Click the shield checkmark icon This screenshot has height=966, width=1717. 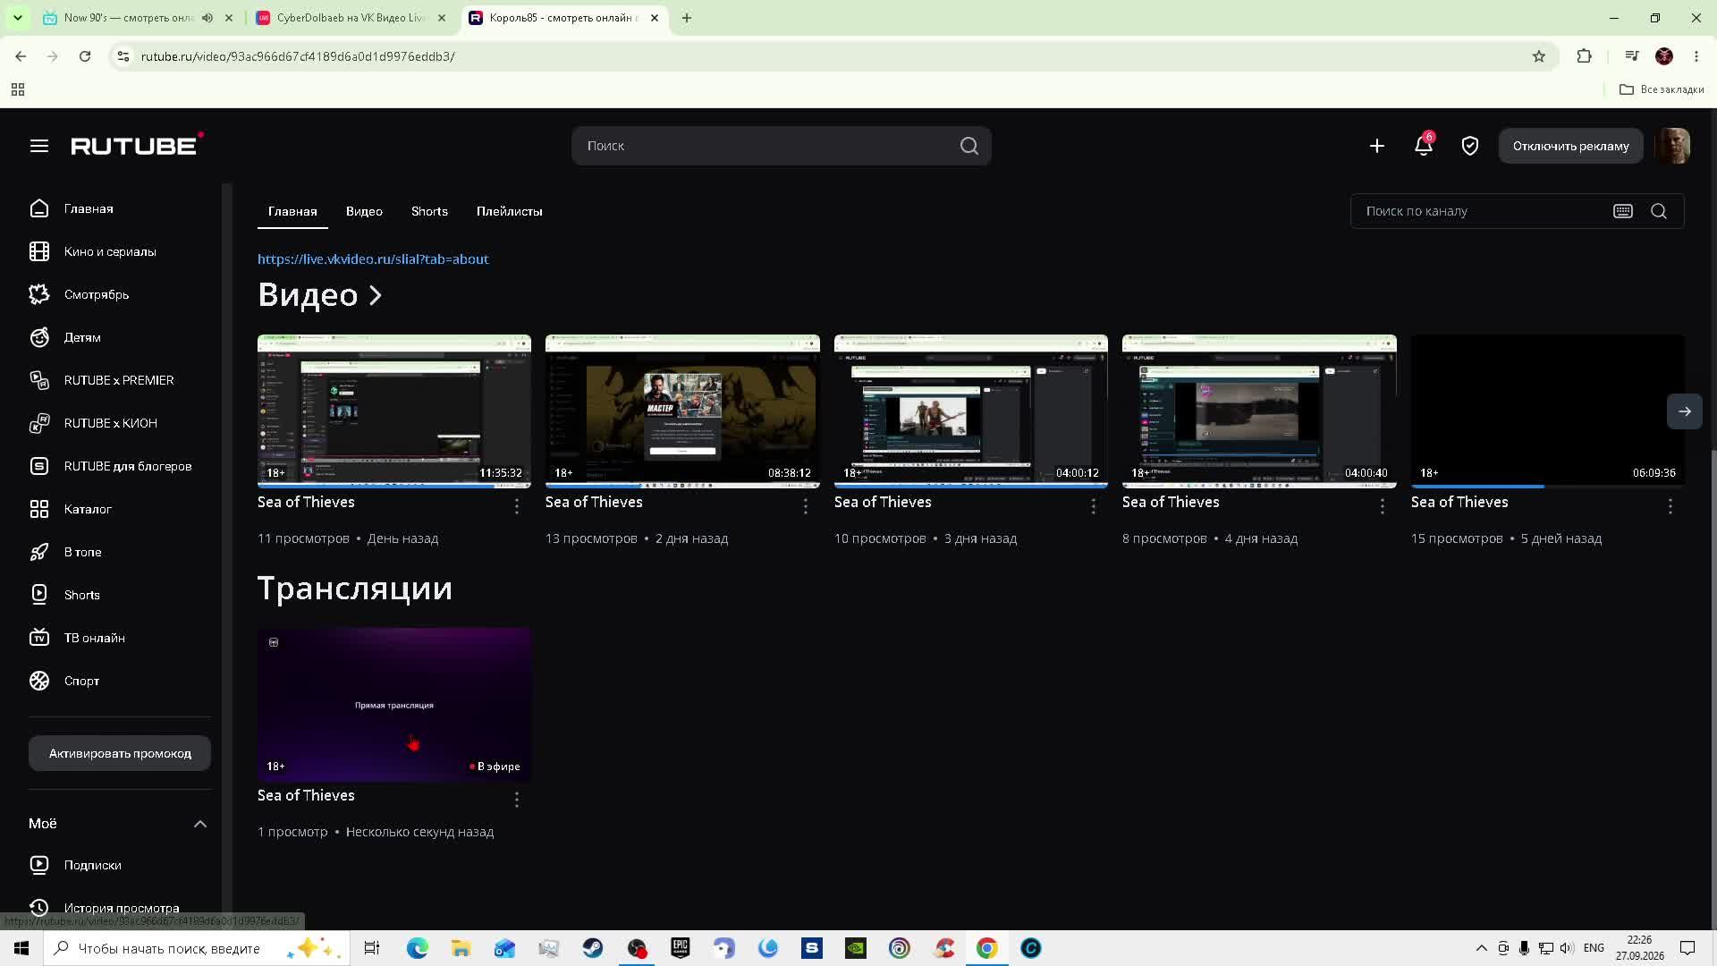[1470, 146]
